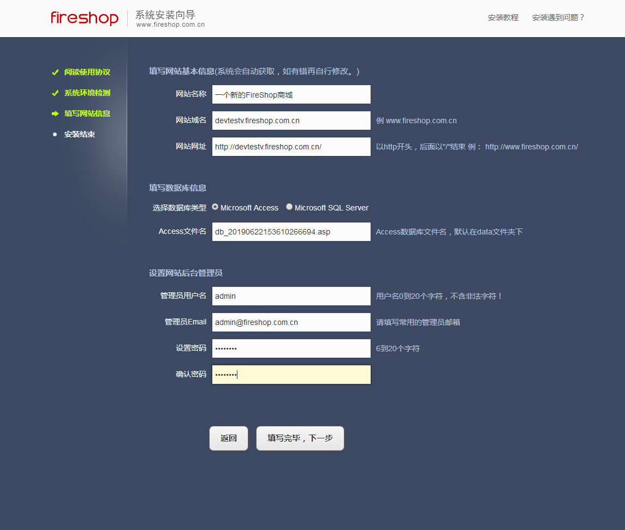The width and height of the screenshot is (625, 530).
Task: Click the Access文件名 input field
Action: pyautogui.click(x=291, y=232)
